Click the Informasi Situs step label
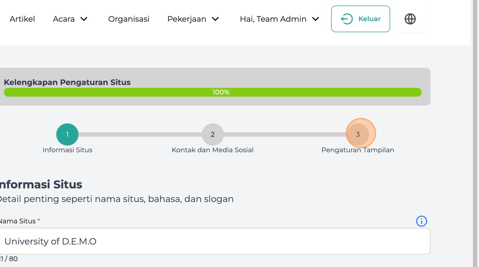This screenshot has height=267, width=479. click(x=67, y=150)
